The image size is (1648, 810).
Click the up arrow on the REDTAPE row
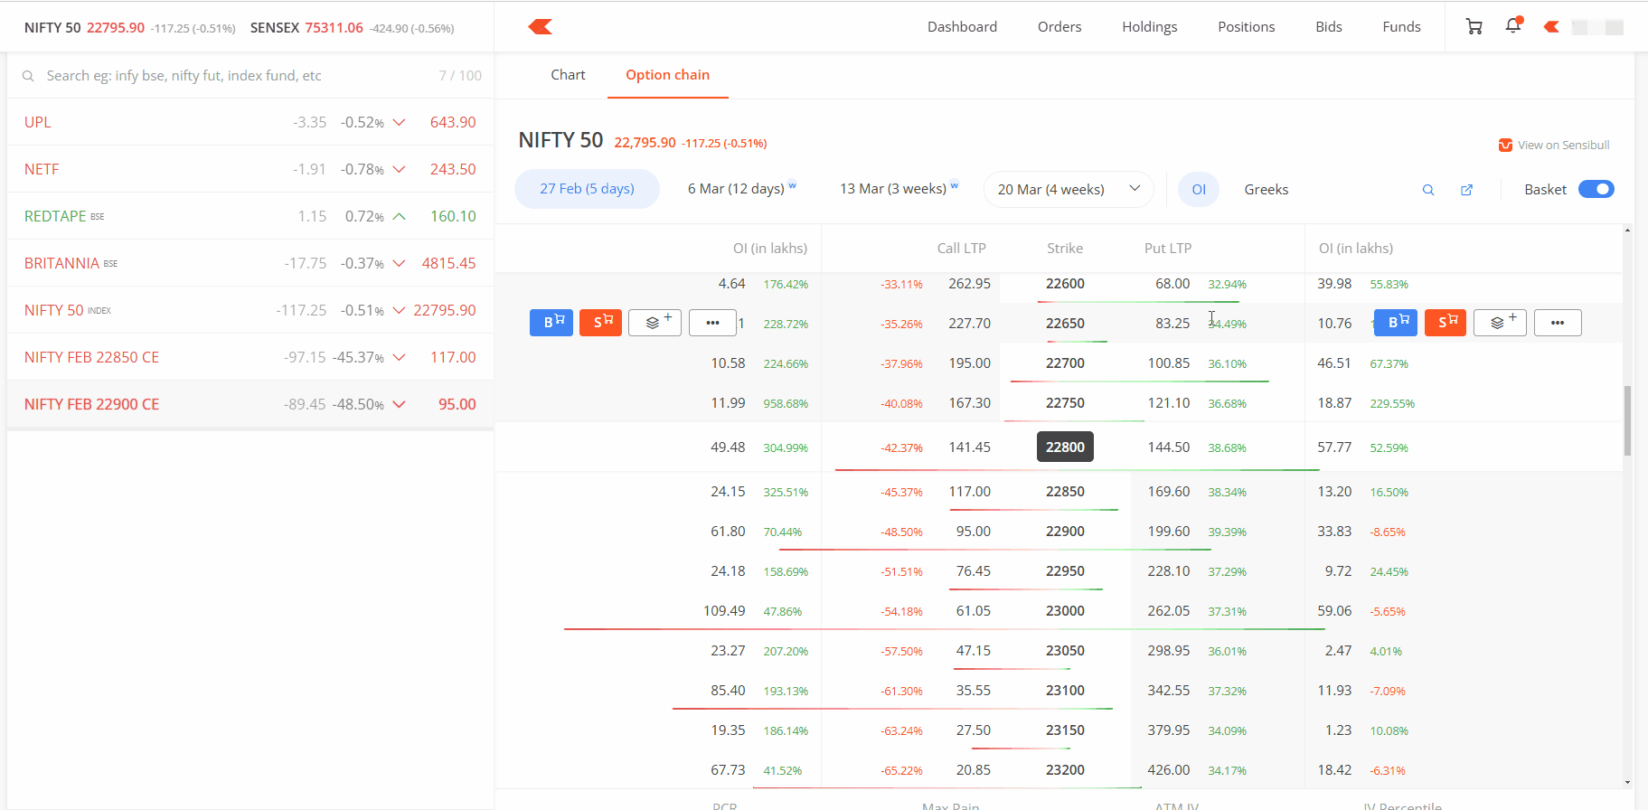399,216
